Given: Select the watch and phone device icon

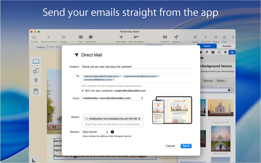Looking at the screenshot, I should [x=36, y=71].
